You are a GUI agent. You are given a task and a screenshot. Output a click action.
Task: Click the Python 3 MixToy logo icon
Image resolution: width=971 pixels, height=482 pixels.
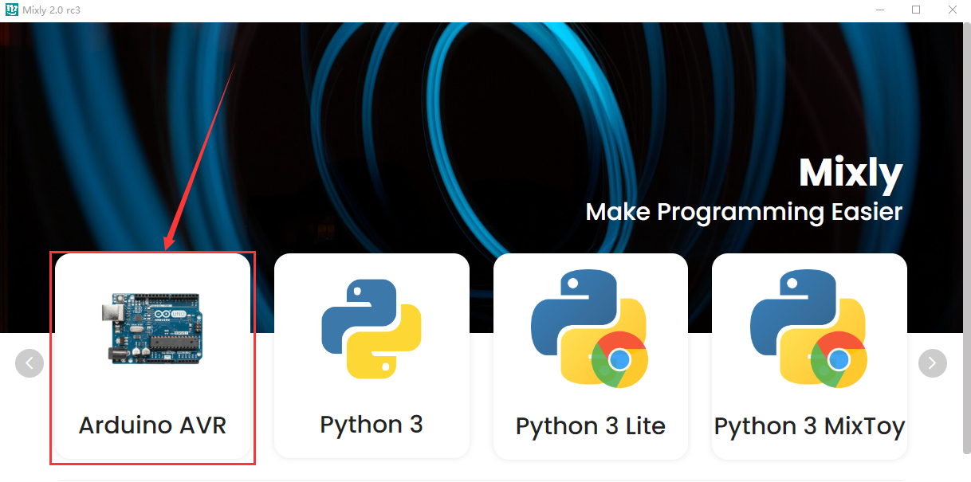point(809,328)
